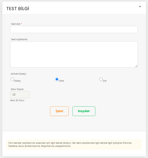Image resolution: width=148 pixels, height=158 pixels.
Task: Click the Soru Sayısı field label
Action: click(17, 89)
